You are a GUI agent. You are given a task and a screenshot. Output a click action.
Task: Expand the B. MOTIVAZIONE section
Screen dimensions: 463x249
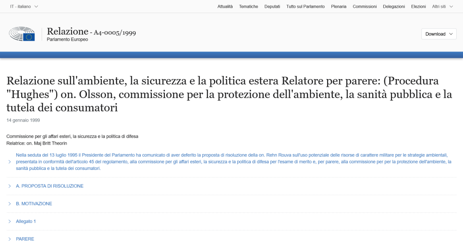[34, 204]
